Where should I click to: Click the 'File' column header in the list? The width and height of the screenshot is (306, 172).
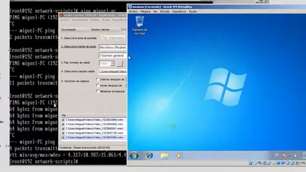(x=64, y=115)
